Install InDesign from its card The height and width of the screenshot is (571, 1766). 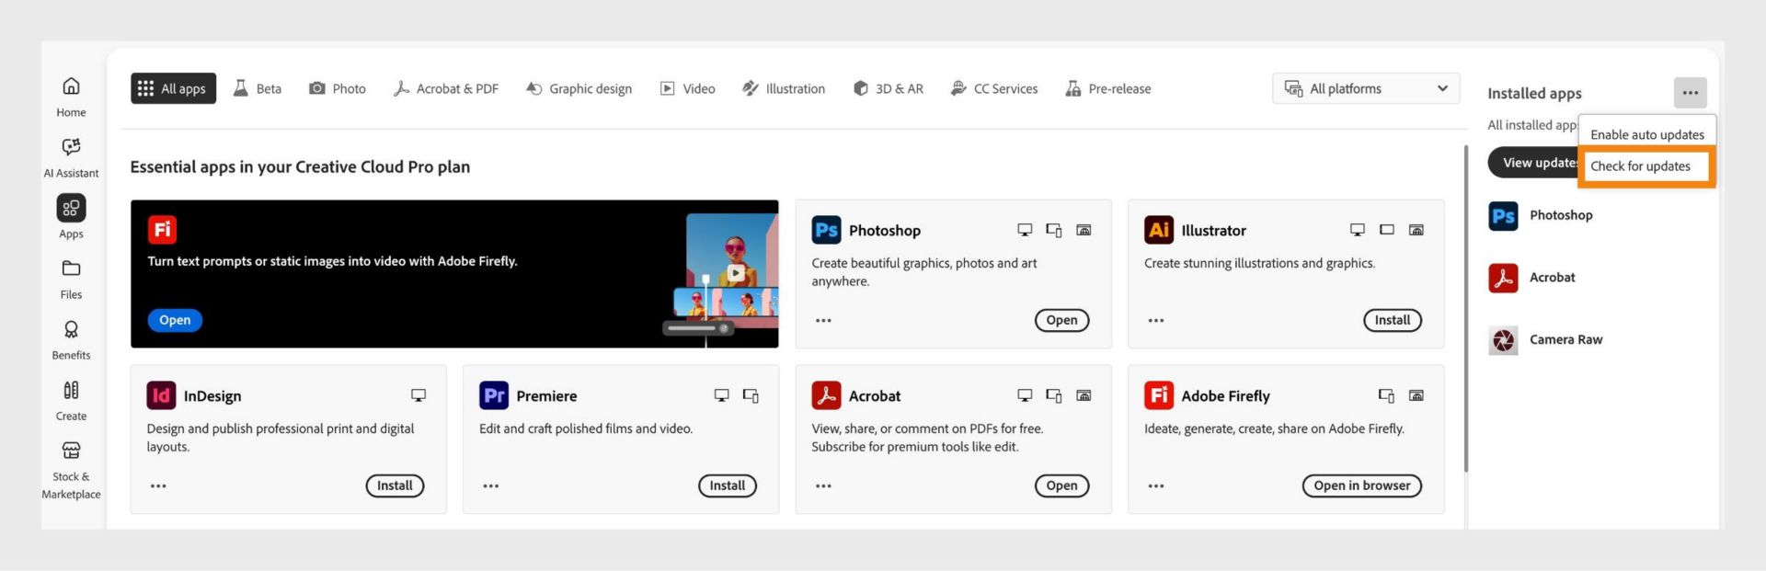click(x=395, y=485)
